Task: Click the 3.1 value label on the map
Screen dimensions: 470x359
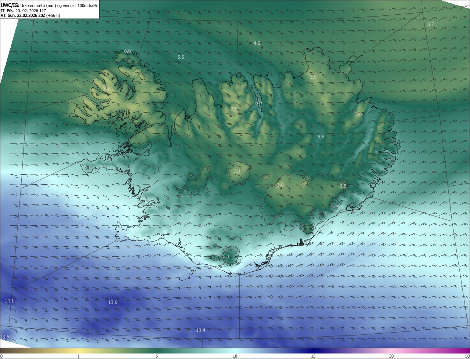Action: point(237,171)
